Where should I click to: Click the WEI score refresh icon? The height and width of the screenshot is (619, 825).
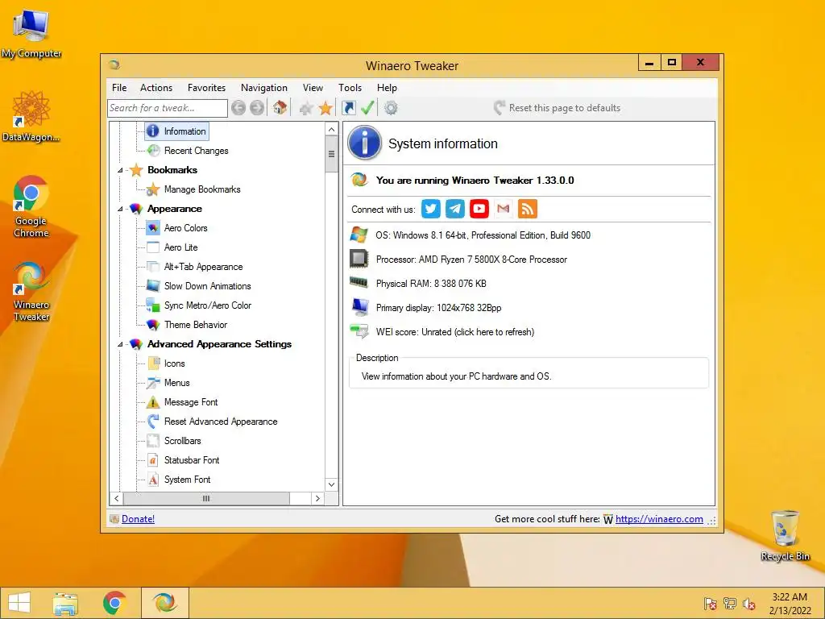359,331
